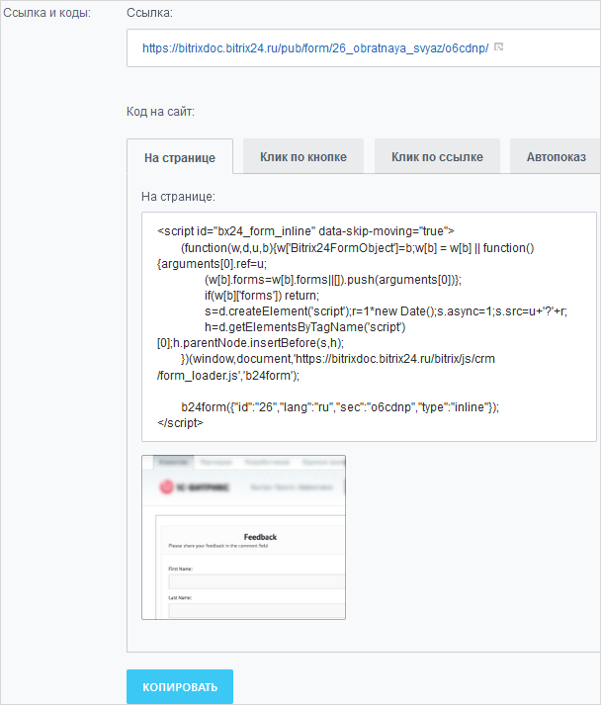Click the b24form inline parameters line
The image size is (601, 705).
pyautogui.click(x=340, y=407)
